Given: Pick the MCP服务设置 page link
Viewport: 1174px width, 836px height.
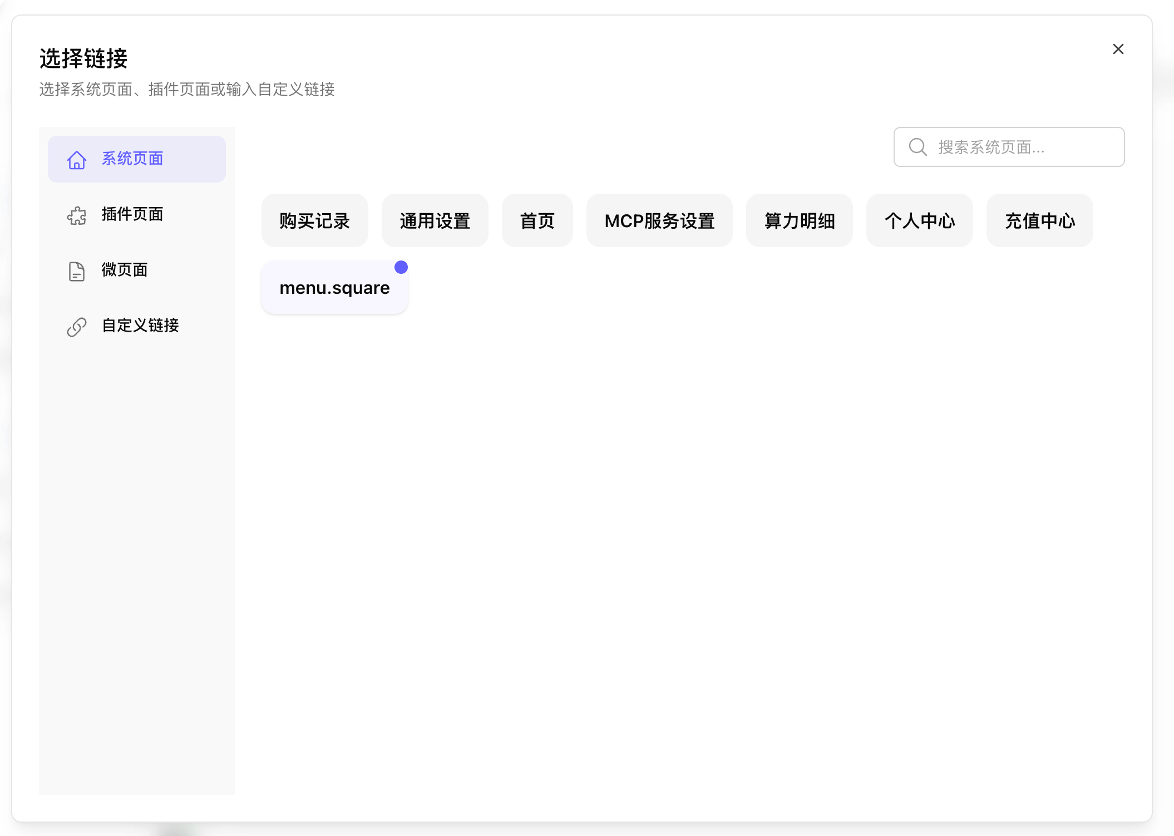Looking at the screenshot, I should pos(659,220).
